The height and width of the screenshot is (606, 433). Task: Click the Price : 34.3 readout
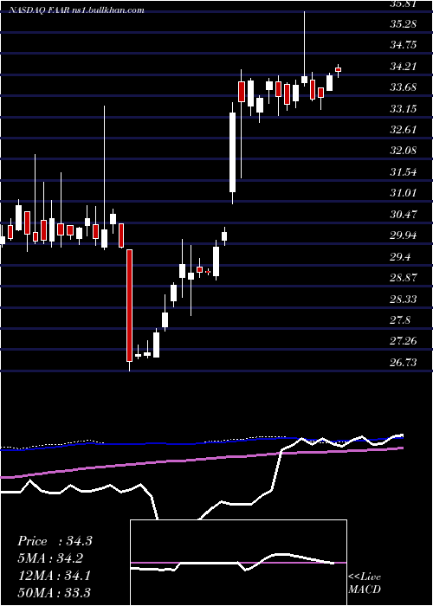pyautogui.click(x=55, y=541)
